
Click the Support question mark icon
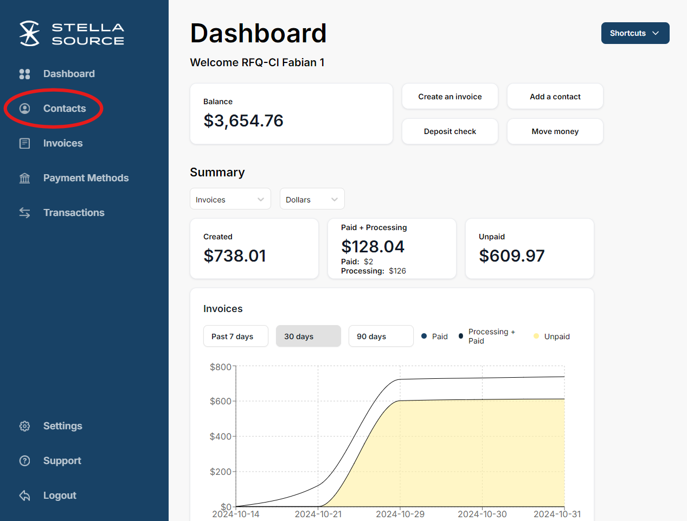pos(25,461)
